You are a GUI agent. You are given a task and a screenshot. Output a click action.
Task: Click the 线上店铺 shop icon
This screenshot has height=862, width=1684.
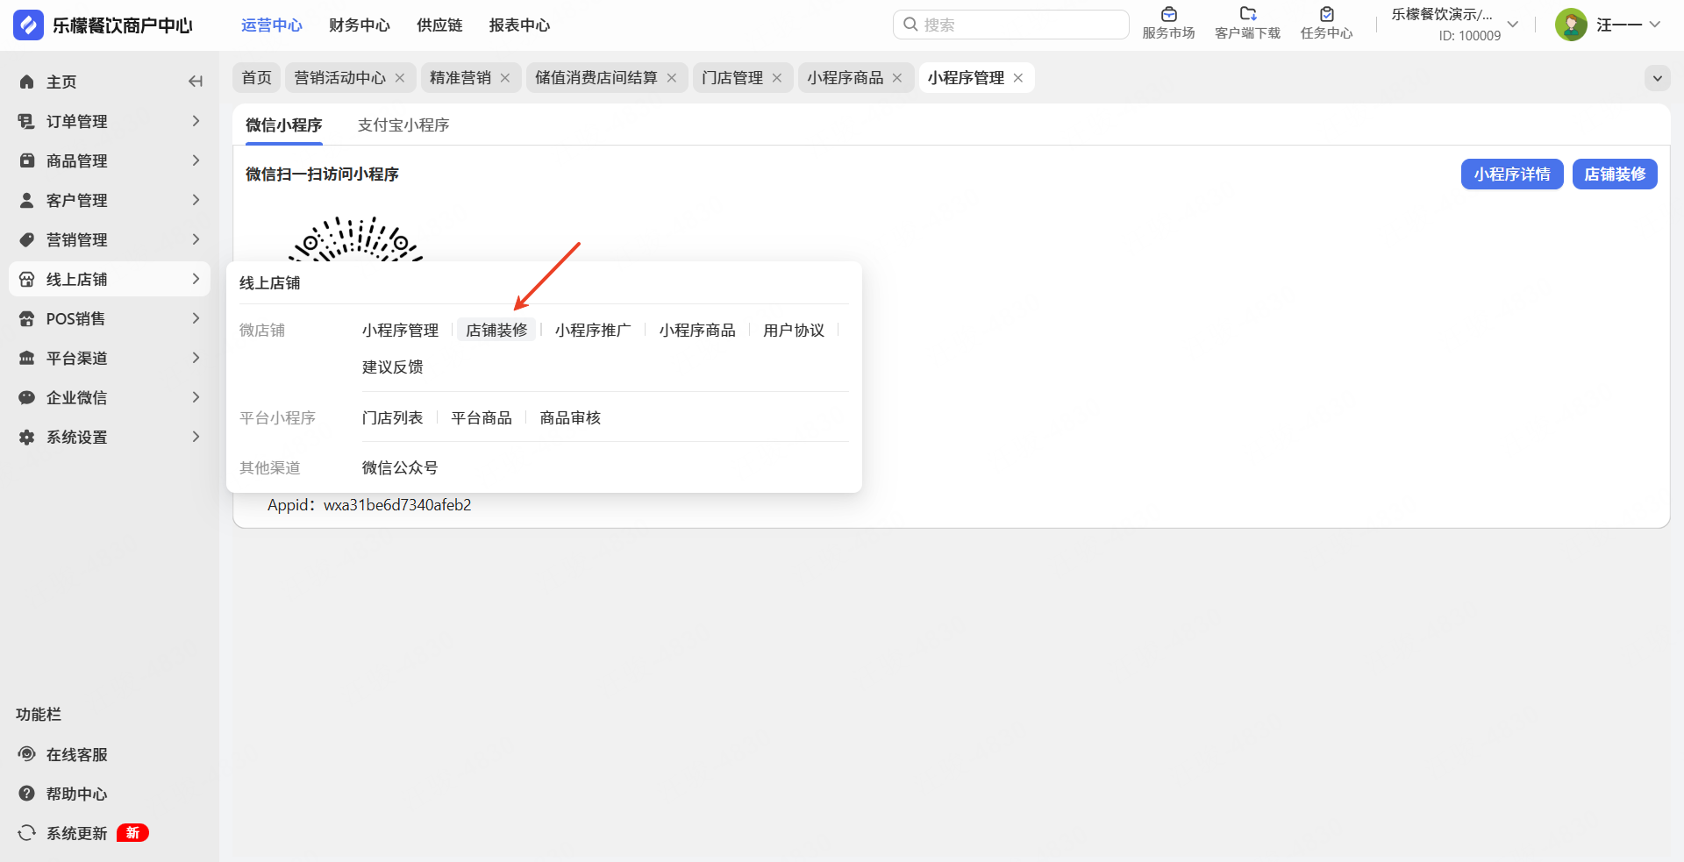(27, 279)
